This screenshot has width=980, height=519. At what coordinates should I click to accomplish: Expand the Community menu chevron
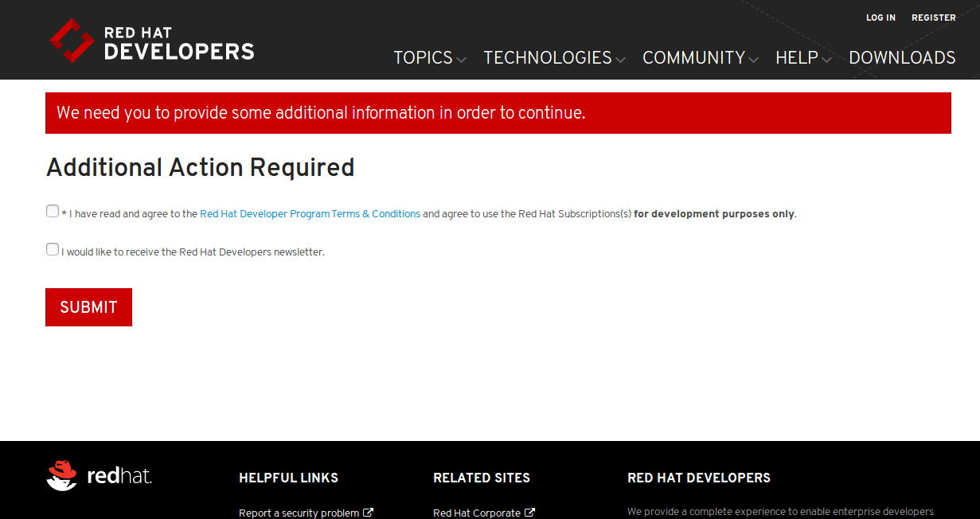click(x=753, y=59)
